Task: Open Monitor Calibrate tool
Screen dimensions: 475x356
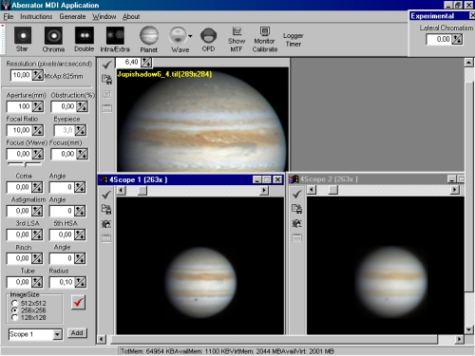Action: (265, 40)
